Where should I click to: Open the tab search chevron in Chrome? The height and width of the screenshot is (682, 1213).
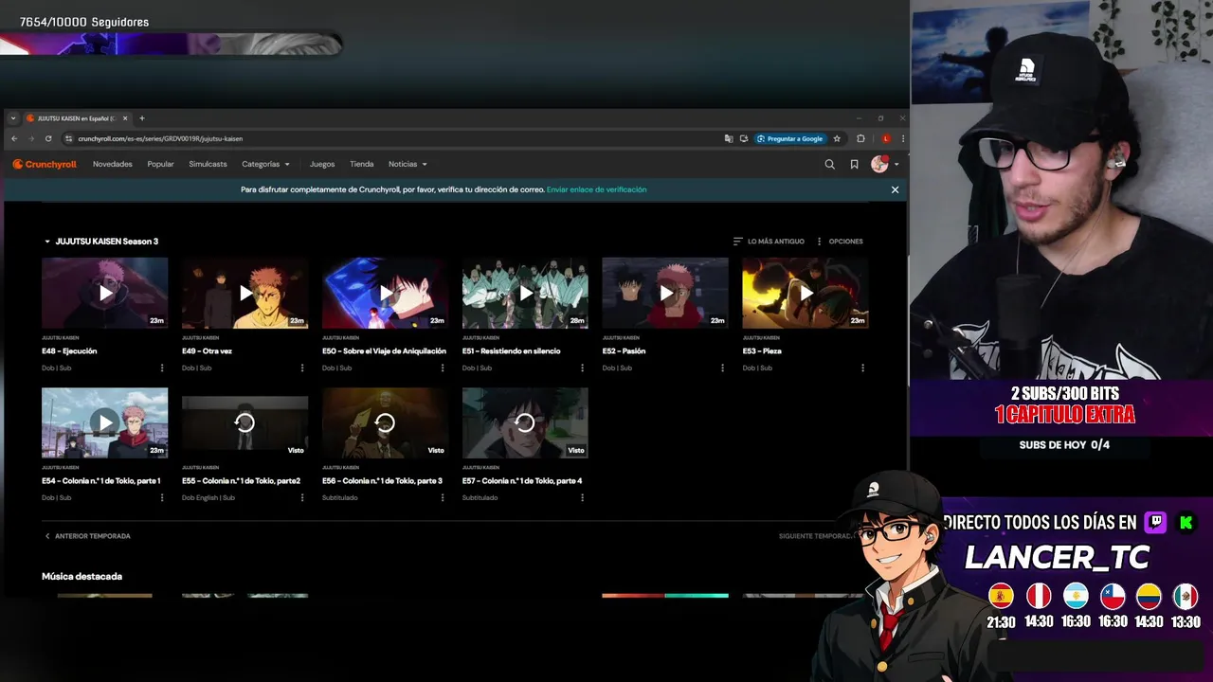click(13, 118)
